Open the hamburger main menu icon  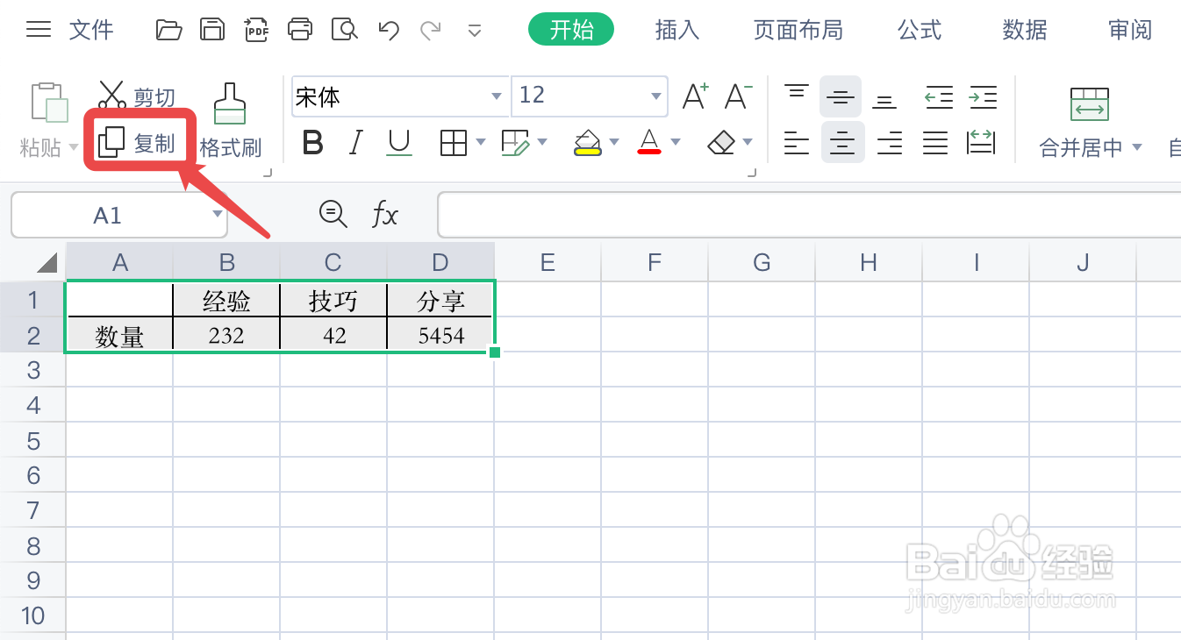pyautogui.click(x=39, y=30)
